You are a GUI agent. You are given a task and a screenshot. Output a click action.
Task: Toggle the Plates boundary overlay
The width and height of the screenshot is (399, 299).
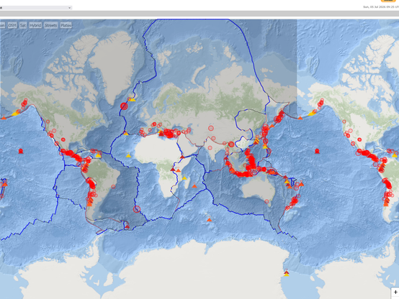click(66, 25)
